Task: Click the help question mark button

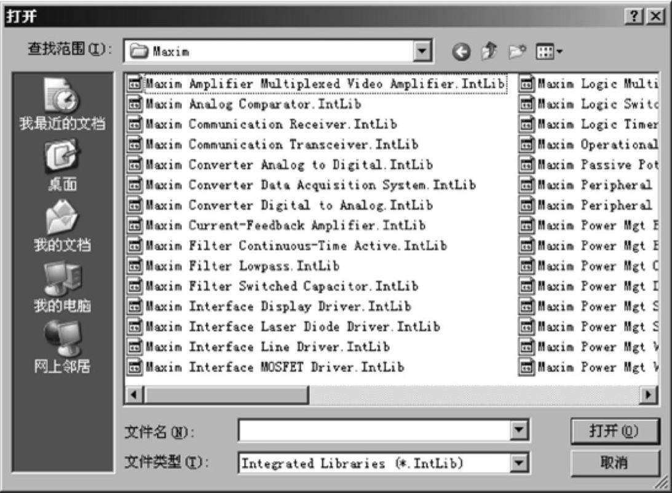Action: 634,16
